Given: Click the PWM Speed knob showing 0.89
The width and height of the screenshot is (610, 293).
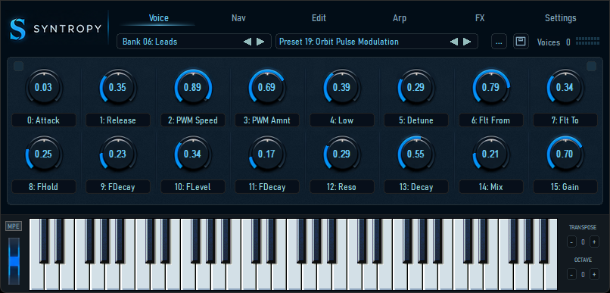Looking at the screenshot, I should pos(192,87).
